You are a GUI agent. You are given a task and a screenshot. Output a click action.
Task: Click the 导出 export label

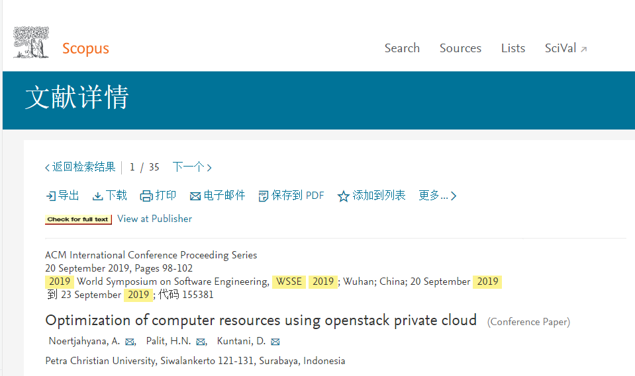[68, 196]
